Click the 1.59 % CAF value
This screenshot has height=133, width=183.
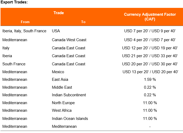[150, 79]
